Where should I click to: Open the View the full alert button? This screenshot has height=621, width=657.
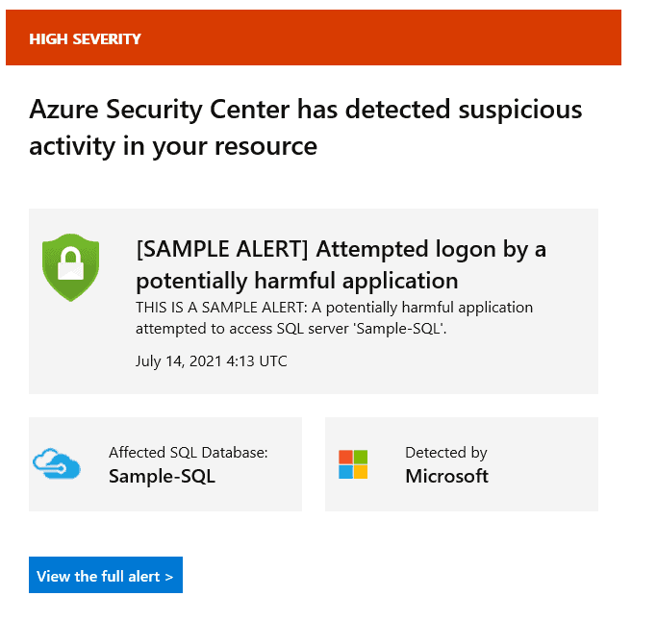(106, 575)
